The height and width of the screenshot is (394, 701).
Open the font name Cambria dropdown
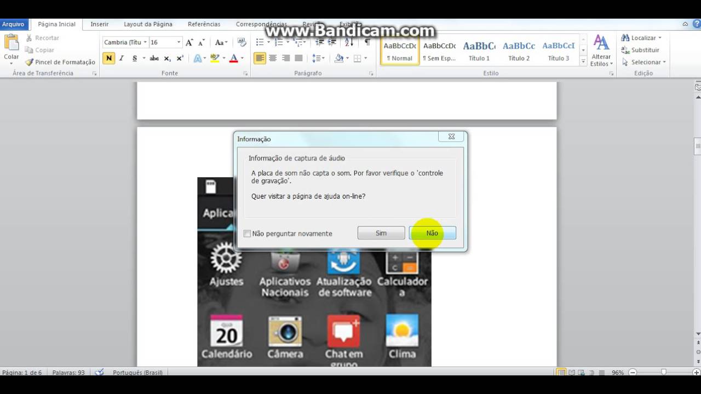(x=145, y=42)
